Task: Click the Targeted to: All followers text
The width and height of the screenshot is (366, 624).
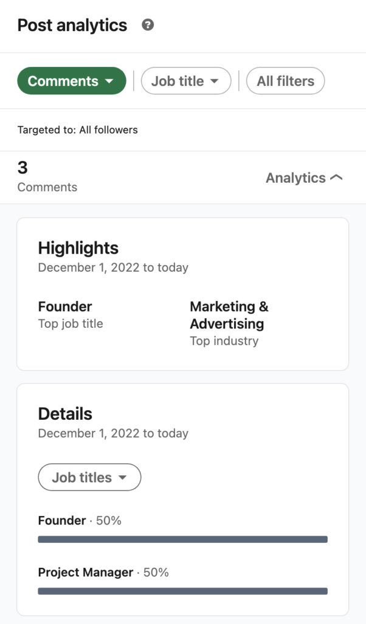Action: pos(77,130)
